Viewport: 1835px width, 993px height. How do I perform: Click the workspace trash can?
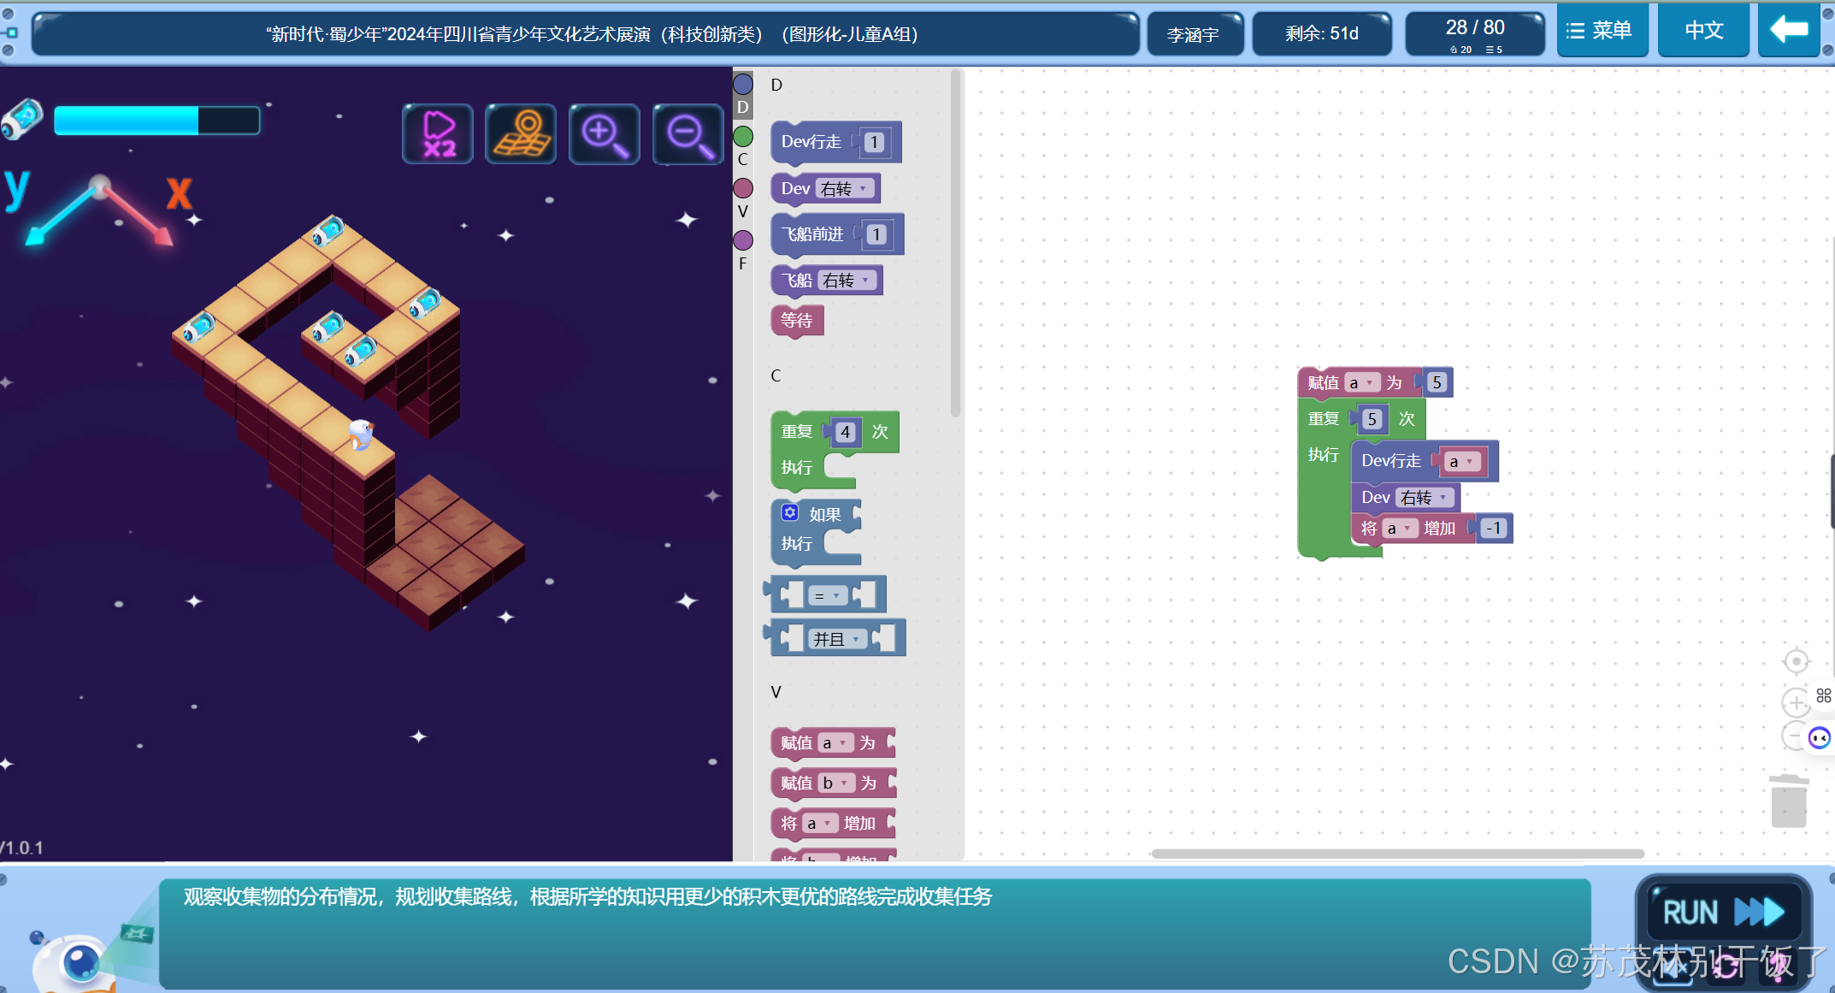1788,801
